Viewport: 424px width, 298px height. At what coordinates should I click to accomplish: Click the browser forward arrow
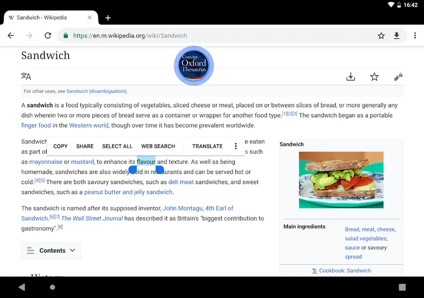click(x=29, y=35)
